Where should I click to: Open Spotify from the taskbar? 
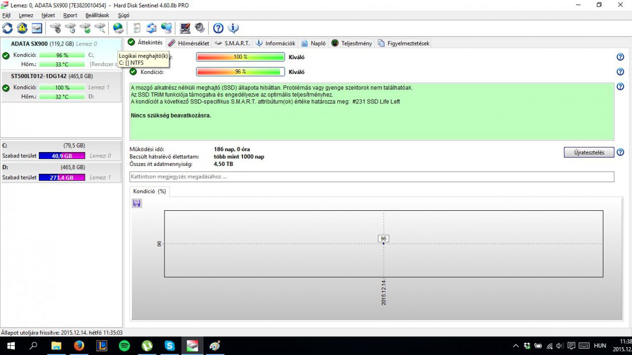(124, 346)
